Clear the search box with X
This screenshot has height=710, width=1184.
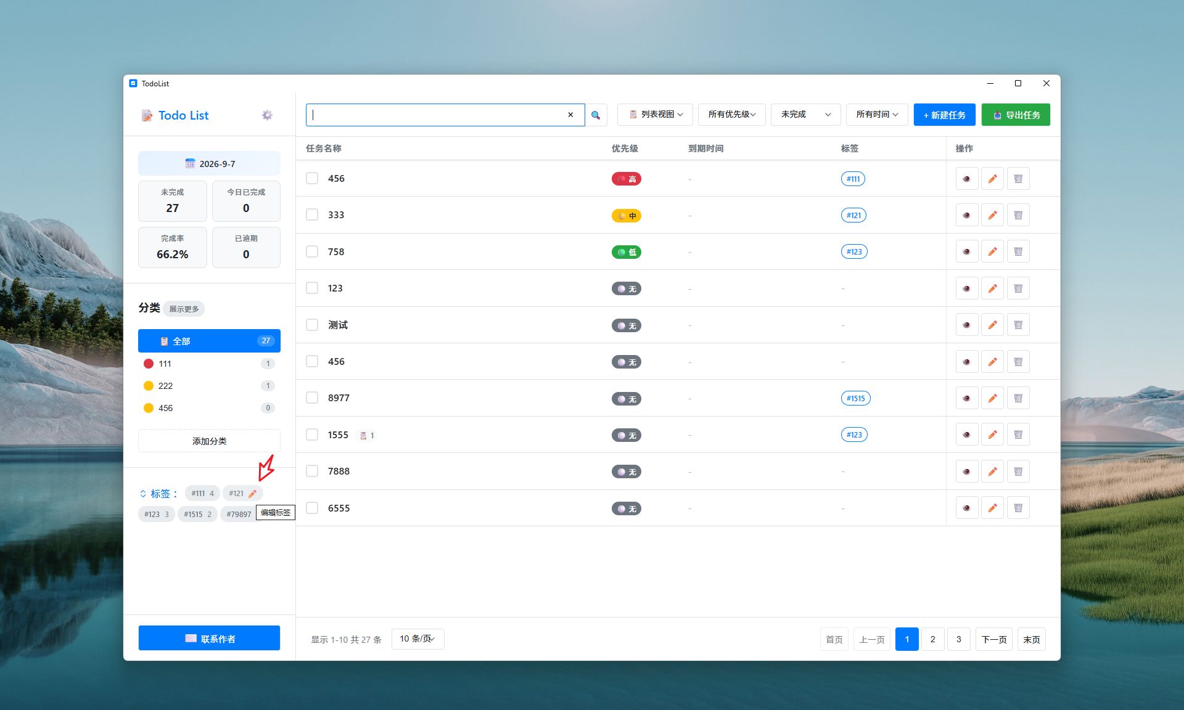(570, 115)
